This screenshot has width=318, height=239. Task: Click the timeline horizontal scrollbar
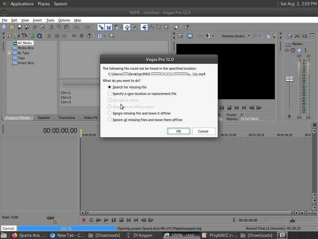point(190,213)
